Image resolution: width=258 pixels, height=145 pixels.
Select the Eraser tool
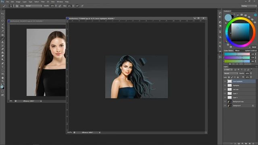tap(2, 49)
